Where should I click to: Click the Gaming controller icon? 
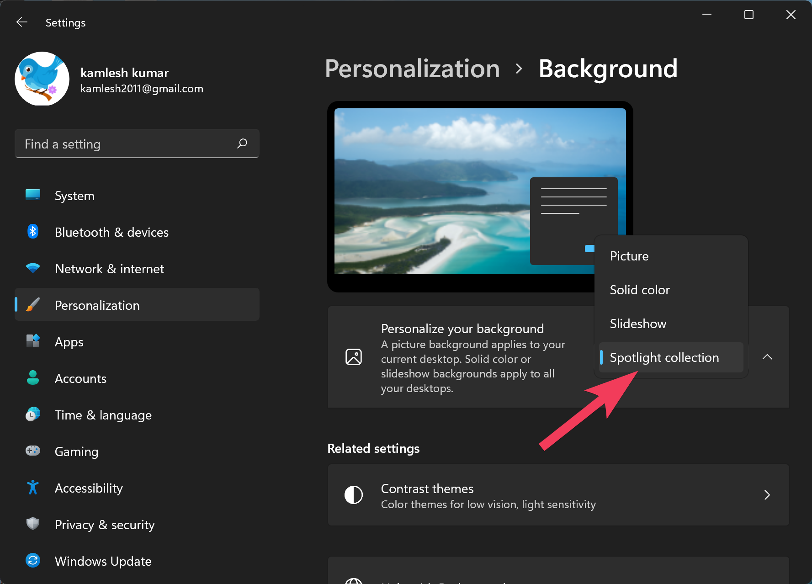(x=33, y=451)
